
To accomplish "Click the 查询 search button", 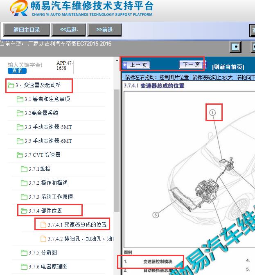I will point(17,71).
